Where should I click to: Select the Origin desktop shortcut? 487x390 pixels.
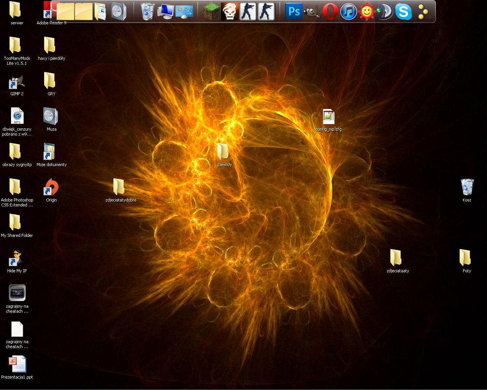click(x=51, y=190)
